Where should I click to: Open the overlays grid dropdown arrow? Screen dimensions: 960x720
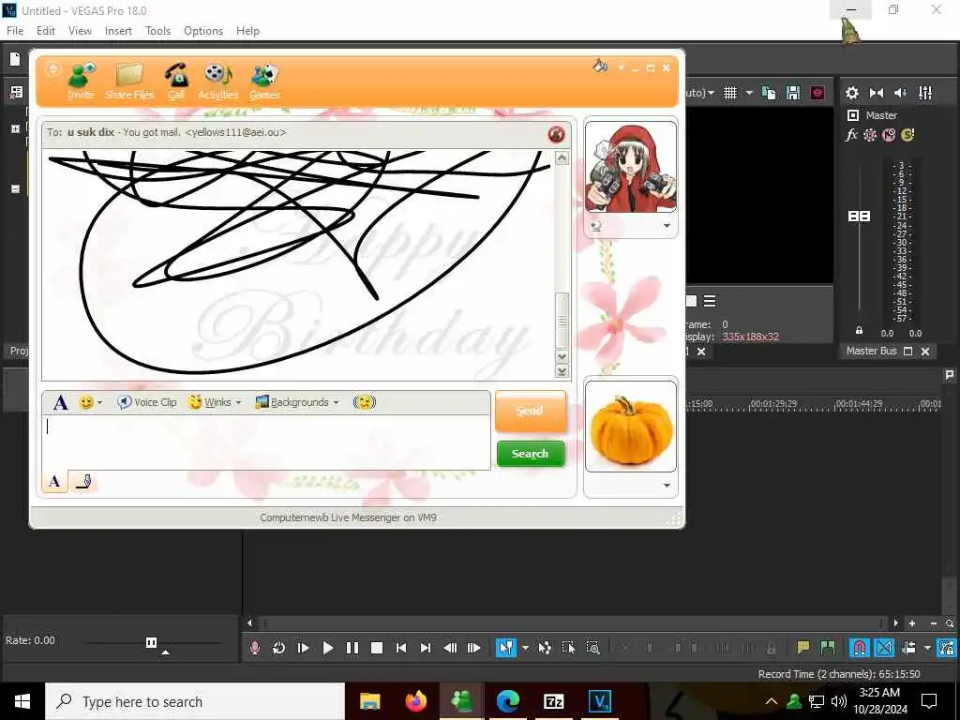tap(749, 93)
